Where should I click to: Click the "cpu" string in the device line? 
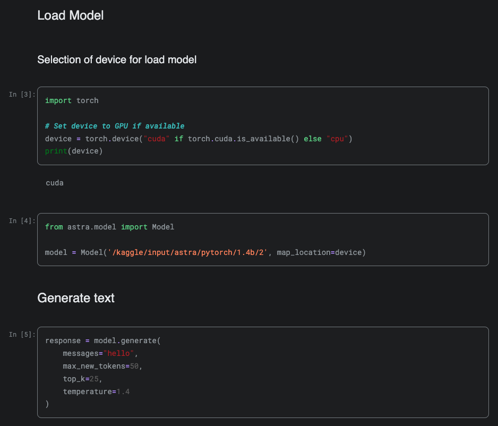(337, 139)
